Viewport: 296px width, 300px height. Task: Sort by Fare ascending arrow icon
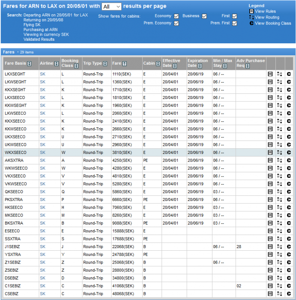(125, 63)
